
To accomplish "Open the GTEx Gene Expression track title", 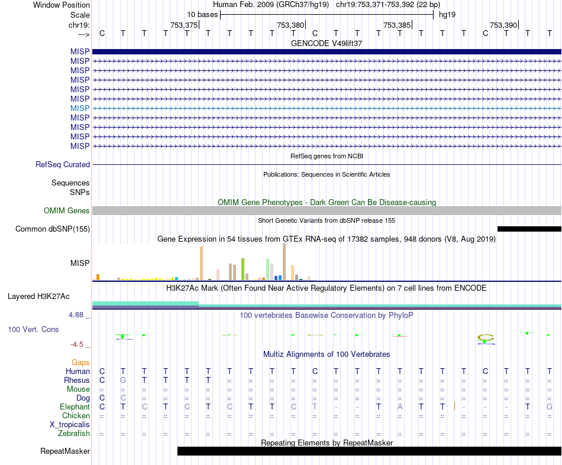I will coord(327,239).
